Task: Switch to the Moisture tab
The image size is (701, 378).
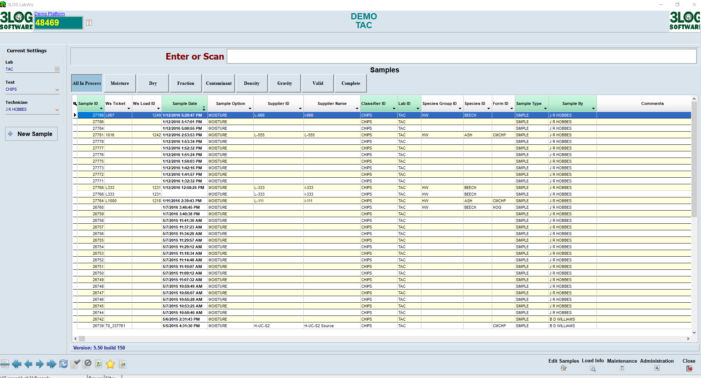Action: [x=120, y=83]
